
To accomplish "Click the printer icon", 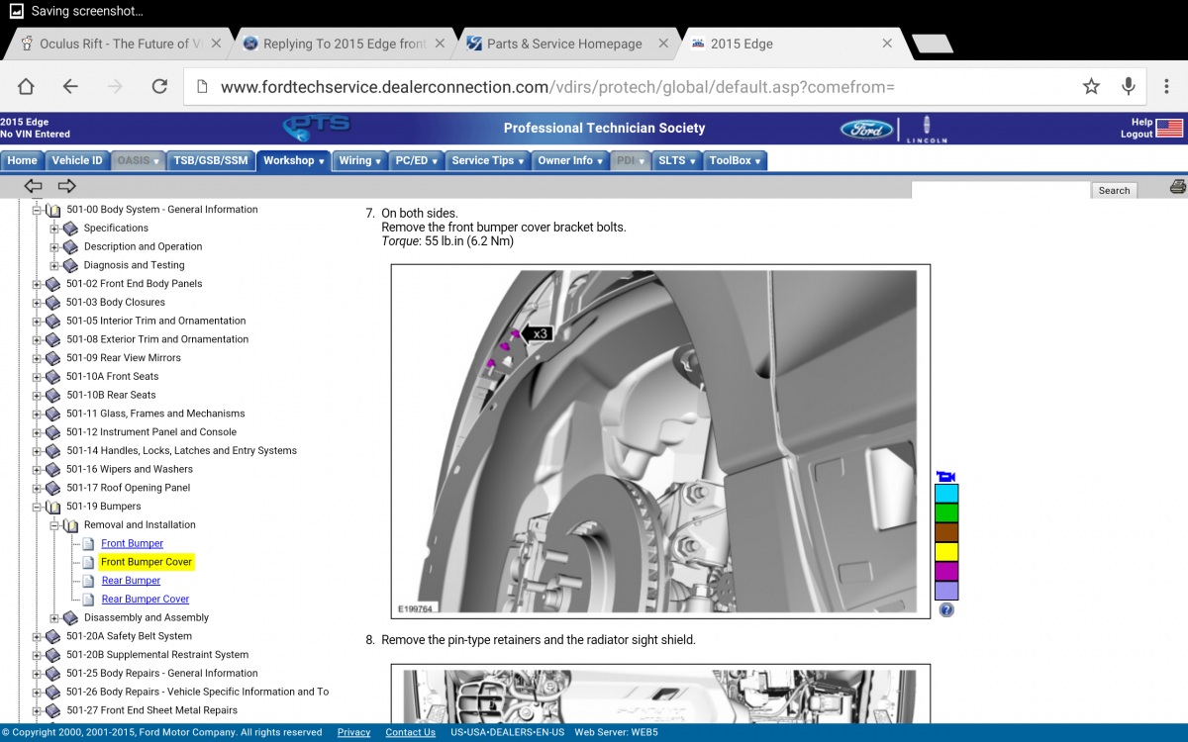I will [1177, 187].
